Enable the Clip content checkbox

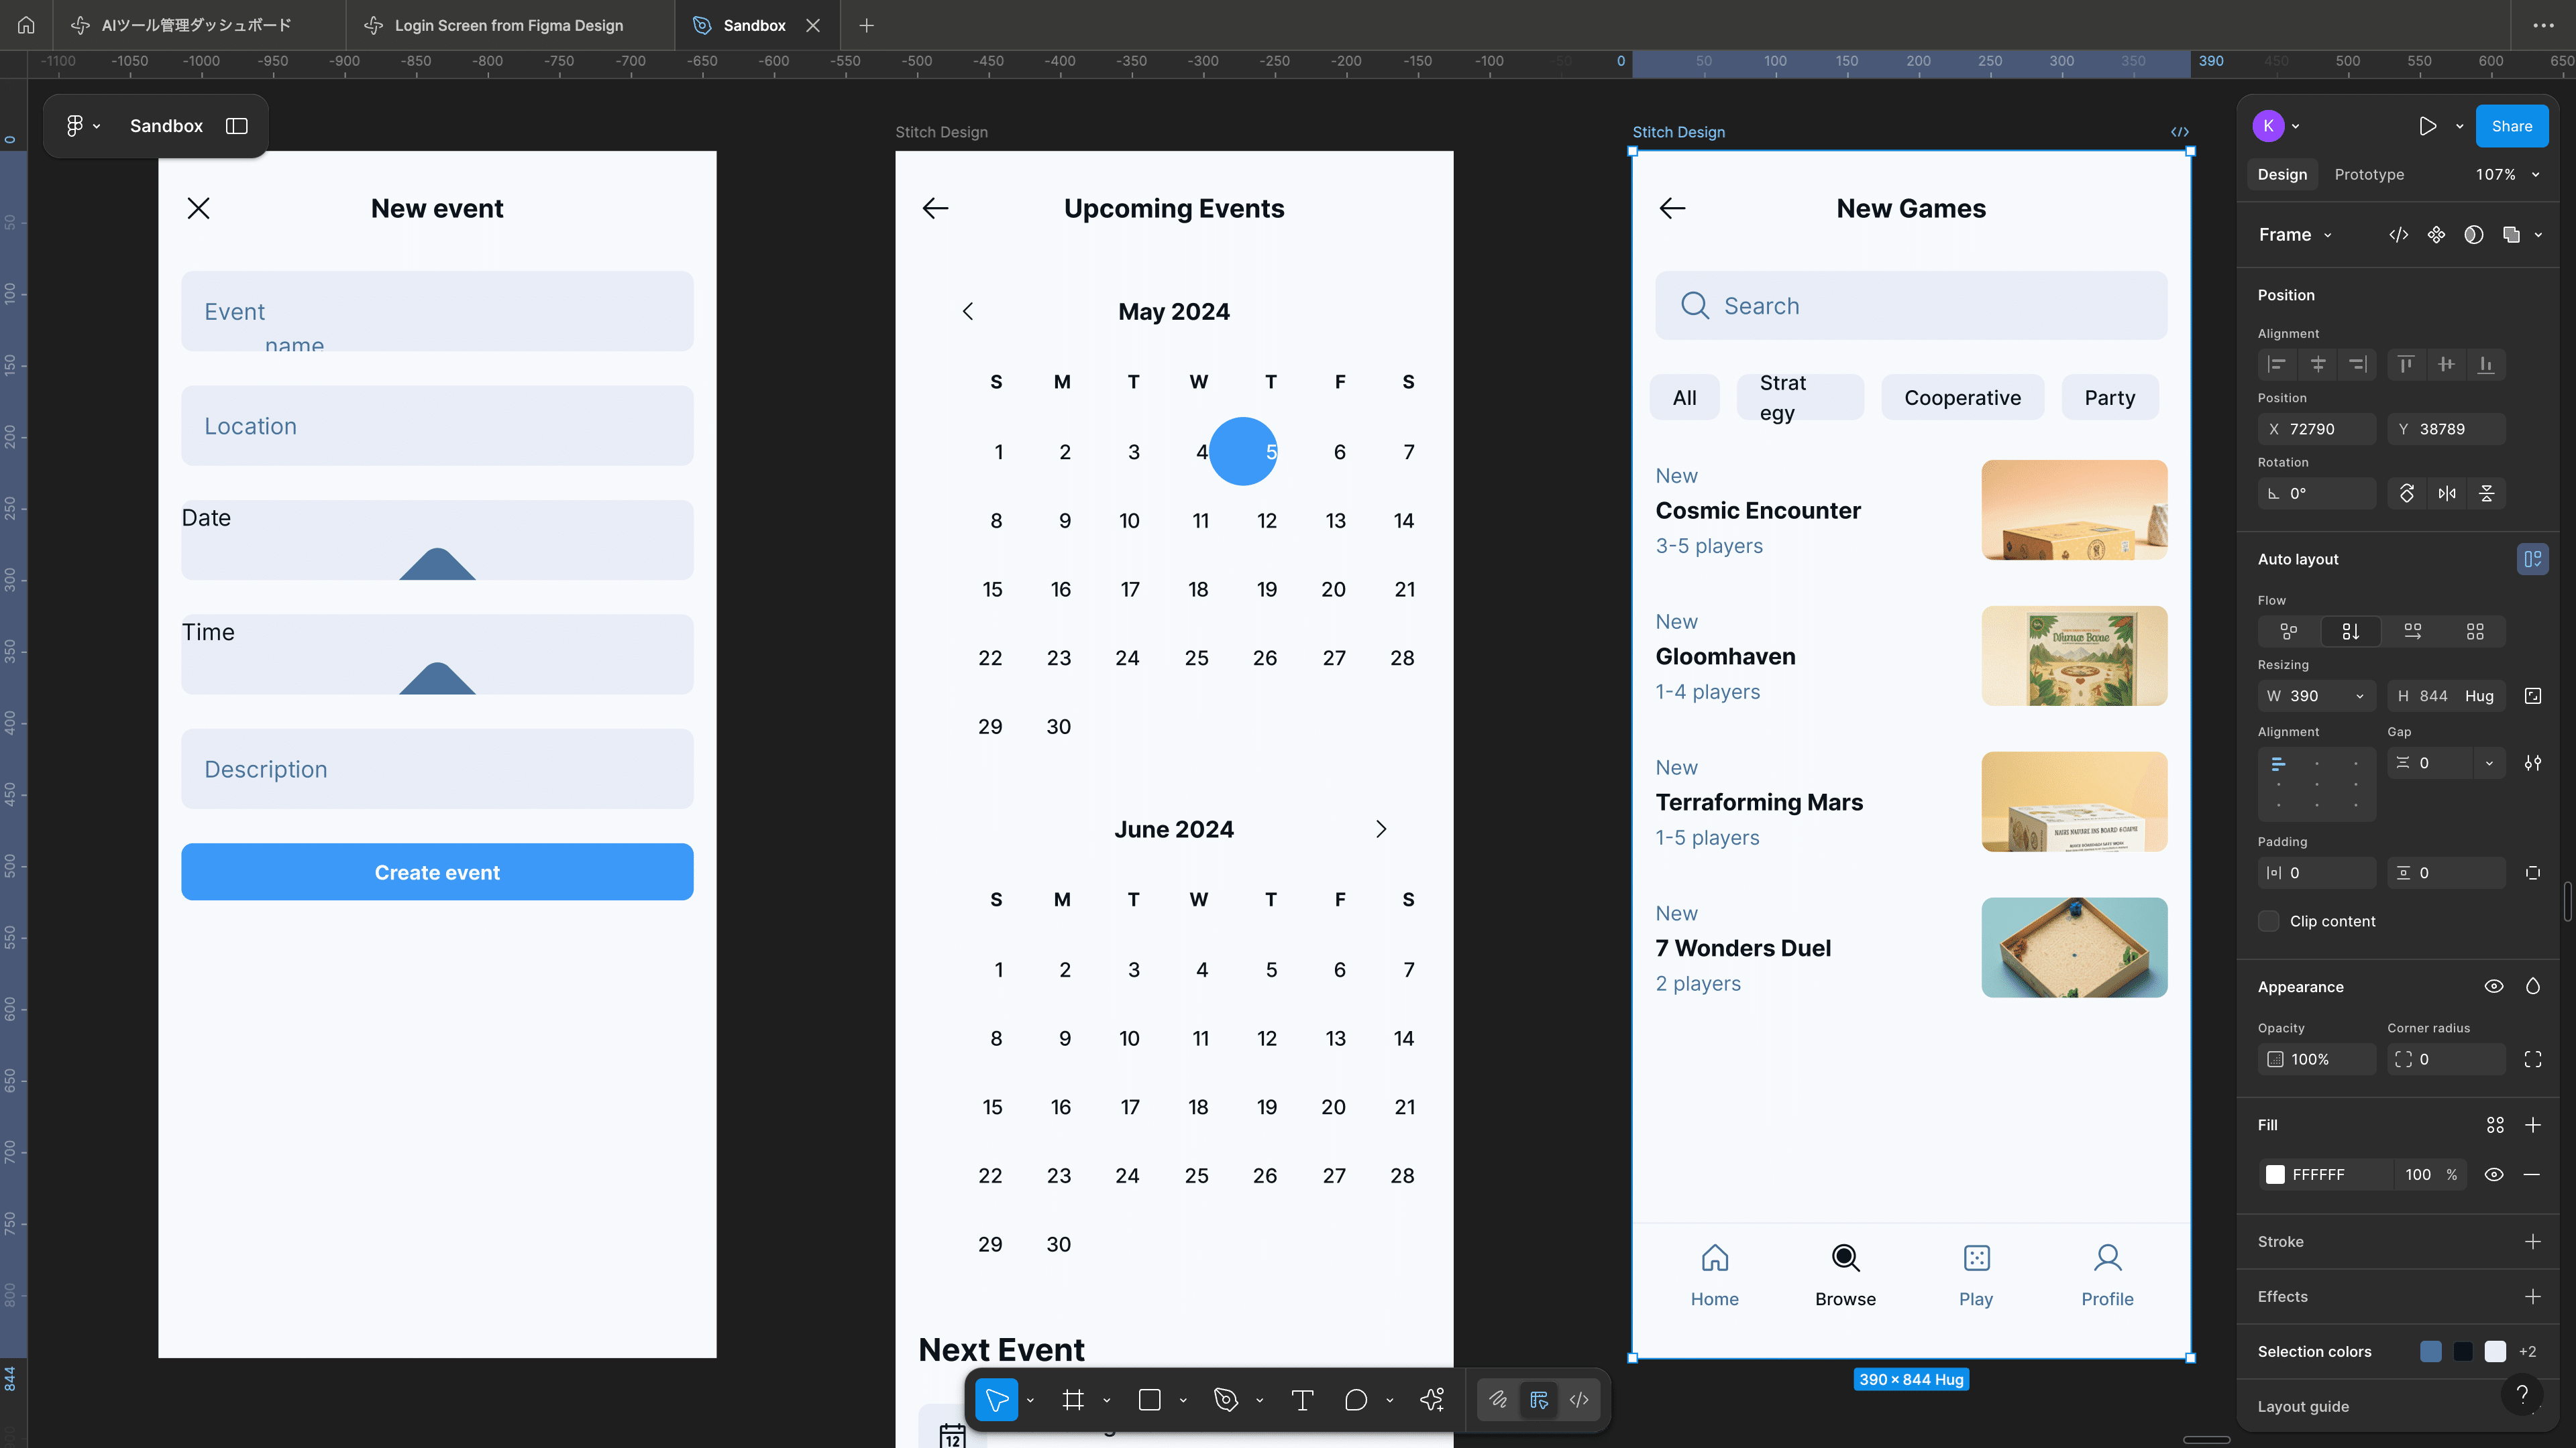2269,921
